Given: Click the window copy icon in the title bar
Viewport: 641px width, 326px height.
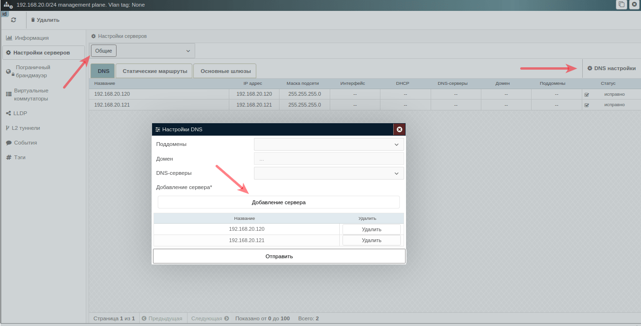Looking at the screenshot, I should tap(621, 5).
